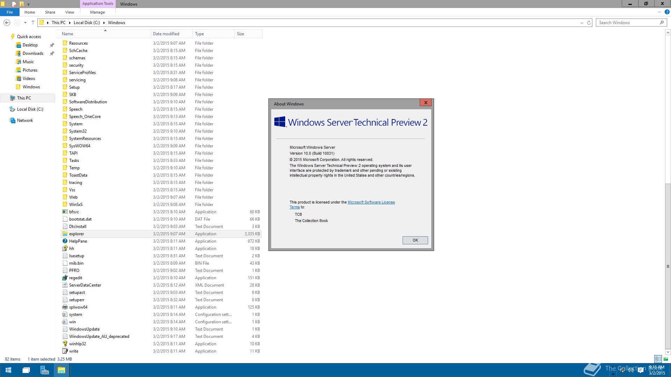Viewport: 671px width, 377px height.
Task: Switch to the Share ribbon tab
Action: tap(50, 12)
